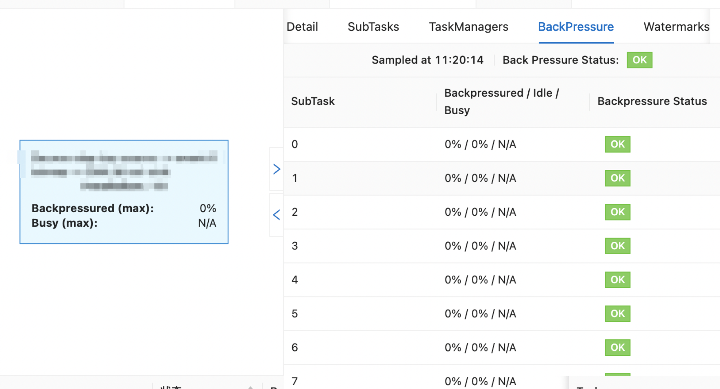Click the Backpressured / Idle / Busy header
This screenshot has height=389, width=720.
click(501, 101)
